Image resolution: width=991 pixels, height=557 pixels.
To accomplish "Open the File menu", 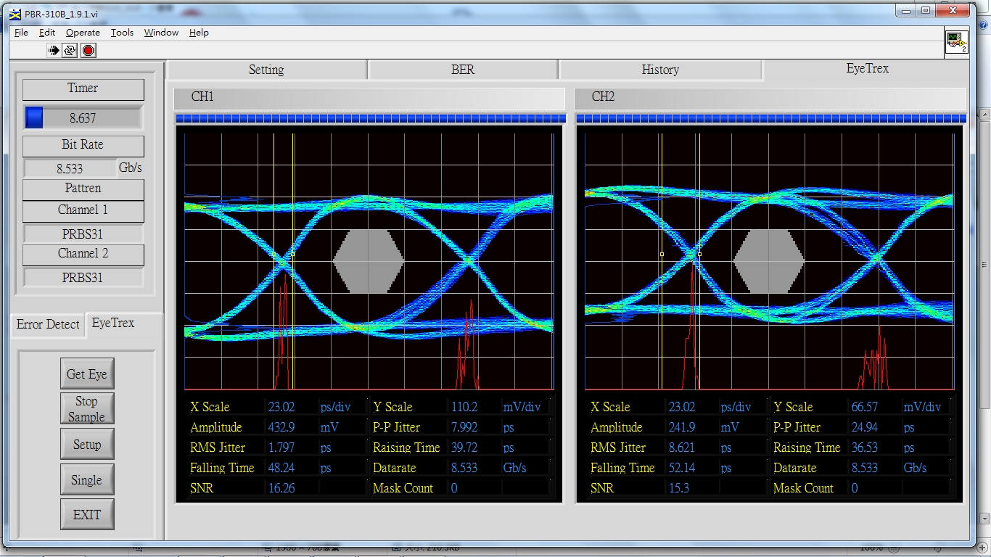I will point(21,33).
